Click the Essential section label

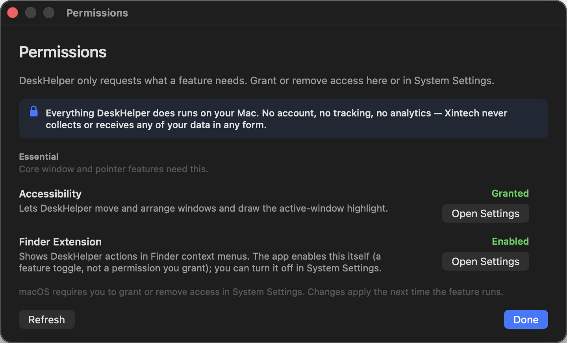(39, 157)
